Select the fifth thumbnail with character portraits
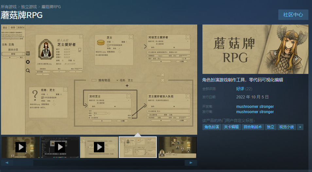 click(x=178, y=147)
